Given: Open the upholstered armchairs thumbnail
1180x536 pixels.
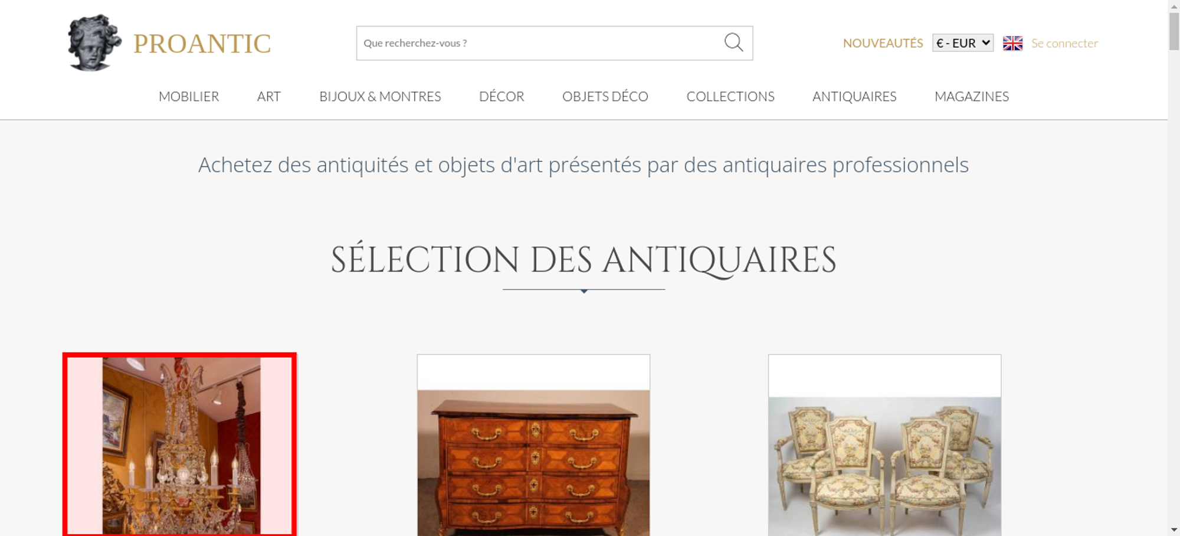Looking at the screenshot, I should pos(884,445).
